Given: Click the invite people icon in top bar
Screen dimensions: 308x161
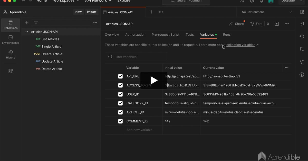Looking at the screenshot, I should [x=242, y=1].
